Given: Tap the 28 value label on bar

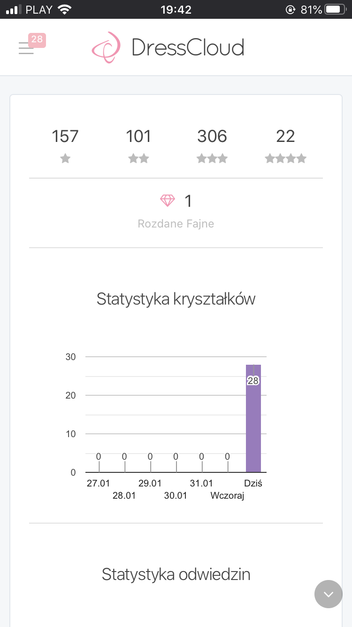Looking at the screenshot, I should (x=253, y=381).
